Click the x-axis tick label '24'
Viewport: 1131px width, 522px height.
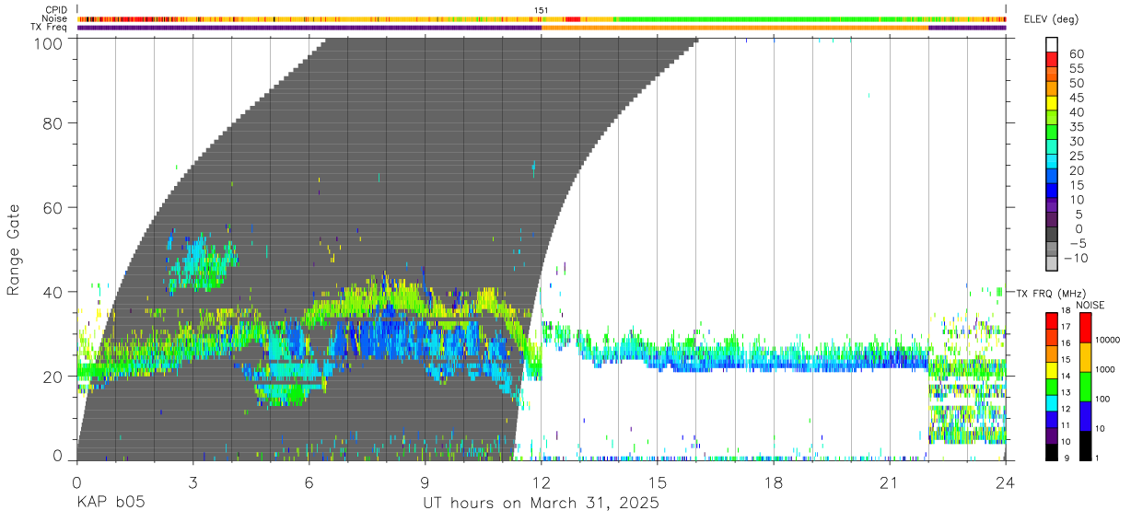pyautogui.click(x=1006, y=482)
